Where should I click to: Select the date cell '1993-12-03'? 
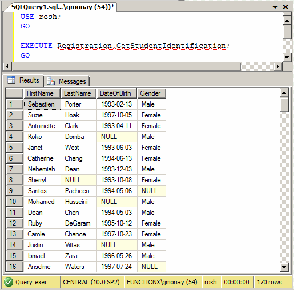116,169
